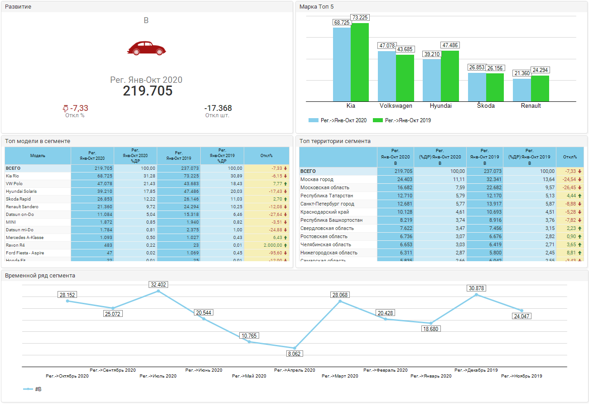
Task: Click Hyundai's green 2019 bar
Action: (449, 76)
